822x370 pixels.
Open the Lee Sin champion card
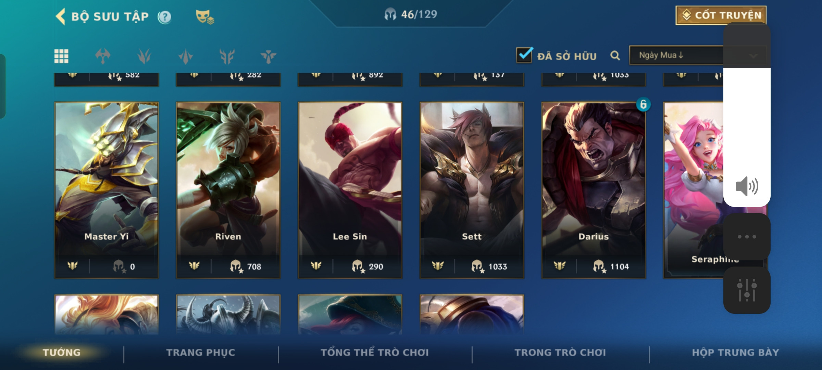tap(350, 190)
